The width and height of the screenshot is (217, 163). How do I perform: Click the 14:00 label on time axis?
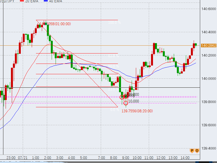click(184, 158)
